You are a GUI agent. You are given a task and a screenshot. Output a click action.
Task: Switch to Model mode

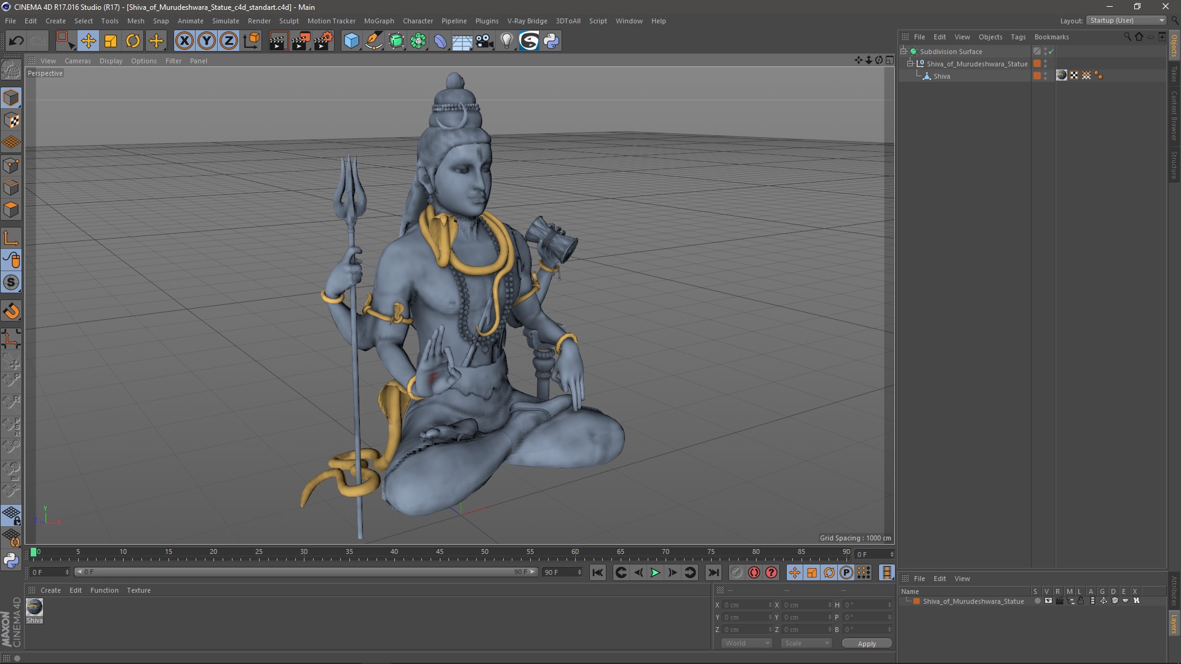point(11,98)
